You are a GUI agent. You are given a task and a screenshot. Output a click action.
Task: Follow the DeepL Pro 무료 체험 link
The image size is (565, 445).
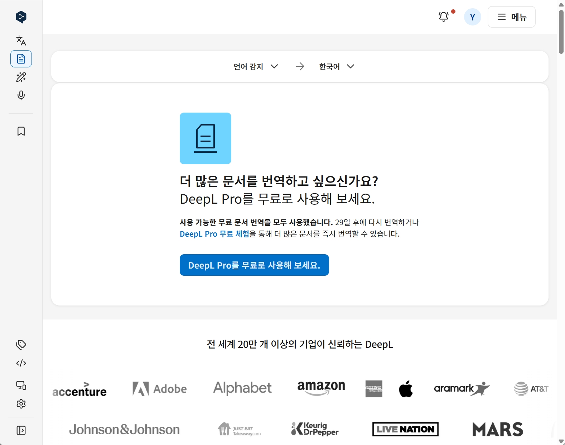[x=214, y=234]
